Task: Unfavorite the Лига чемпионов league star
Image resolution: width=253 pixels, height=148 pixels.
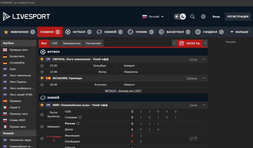Action: [42, 59]
